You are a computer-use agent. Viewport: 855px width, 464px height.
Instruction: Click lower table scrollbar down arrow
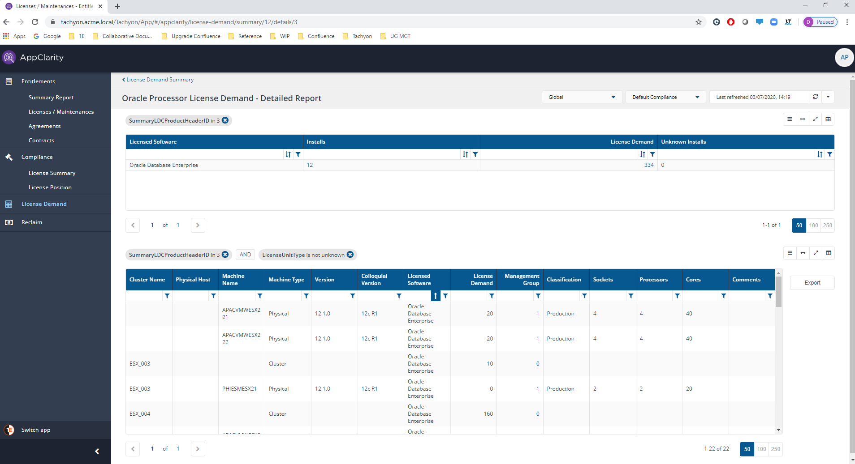(x=779, y=430)
